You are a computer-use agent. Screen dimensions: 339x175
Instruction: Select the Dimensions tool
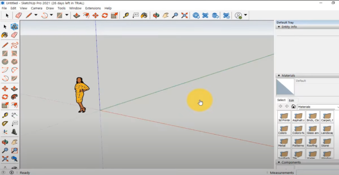14,115
